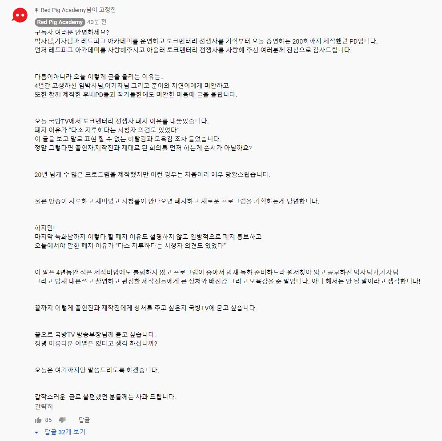The image size is (442, 441).
Task: Select the line starting '오늘 국방TV에서 토크멘터리 전쟁사'
Action: (121, 121)
